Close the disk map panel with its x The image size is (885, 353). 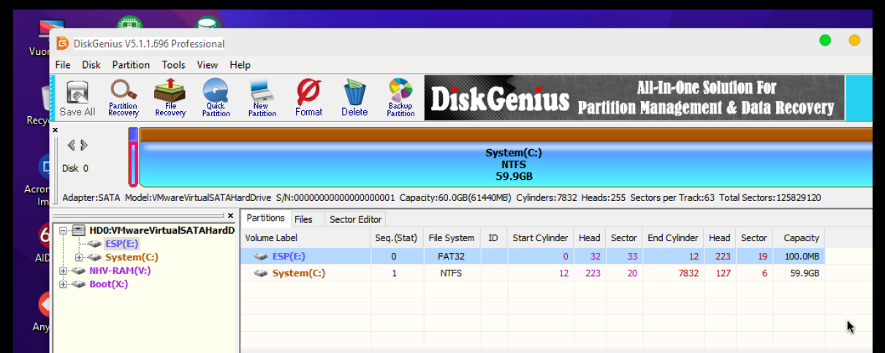click(x=55, y=129)
